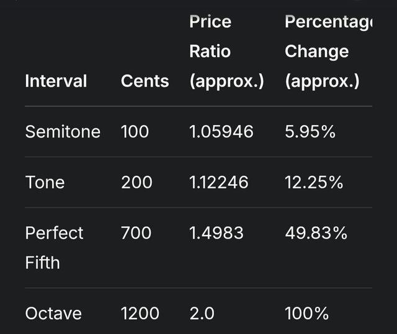This screenshot has height=334, width=397.
Task: Click the 49.83% percentage cell
Action: pos(316,233)
